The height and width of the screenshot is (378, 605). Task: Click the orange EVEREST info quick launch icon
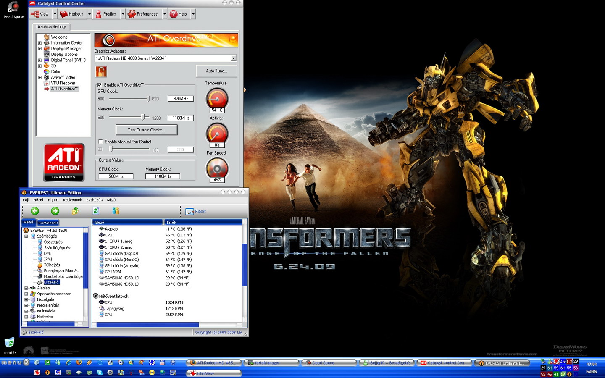47,373
